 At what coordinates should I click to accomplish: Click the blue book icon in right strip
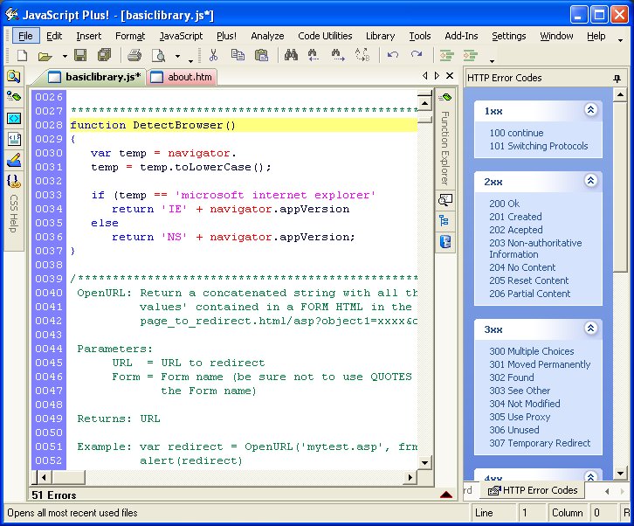point(444,242)
